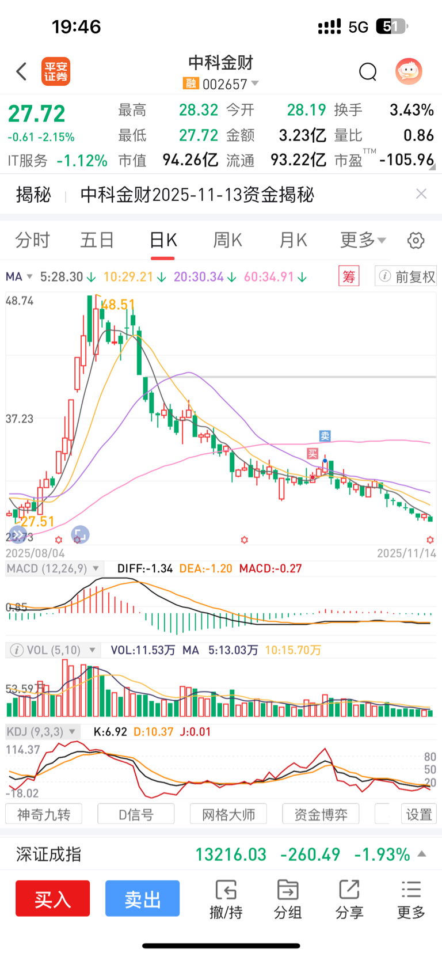Viewport: 442px width, 957px height.
Task: Tap the event marker at chart bottom center
Action: (x=244, y=540)
